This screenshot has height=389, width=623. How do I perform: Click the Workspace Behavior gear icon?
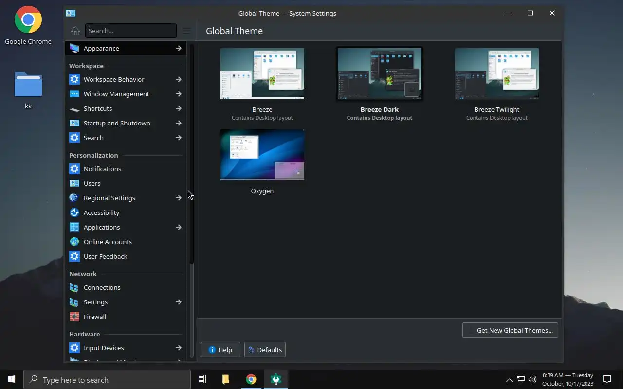tap(74, 79)
